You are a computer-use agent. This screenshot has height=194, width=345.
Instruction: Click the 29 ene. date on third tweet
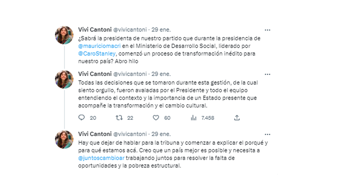161,134
